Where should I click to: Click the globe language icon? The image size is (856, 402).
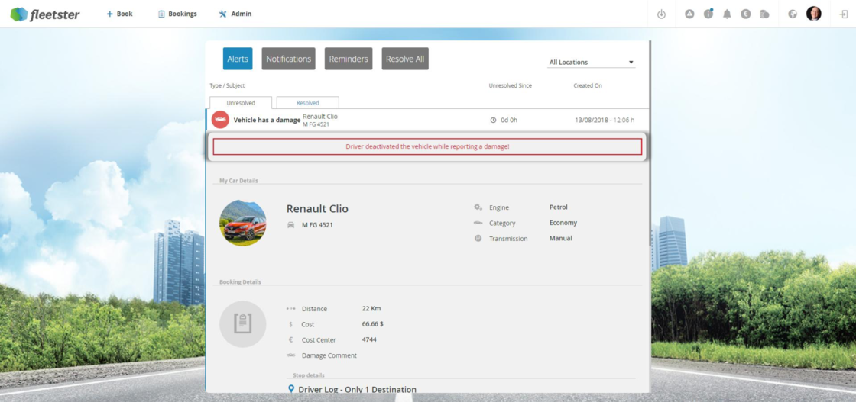point(793,14)
